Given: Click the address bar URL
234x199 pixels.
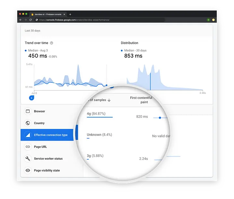Looking at the screenshot, I should tap(74, 20).
